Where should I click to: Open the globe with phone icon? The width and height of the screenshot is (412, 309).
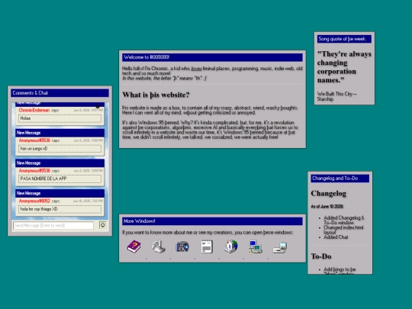point(231,246)
